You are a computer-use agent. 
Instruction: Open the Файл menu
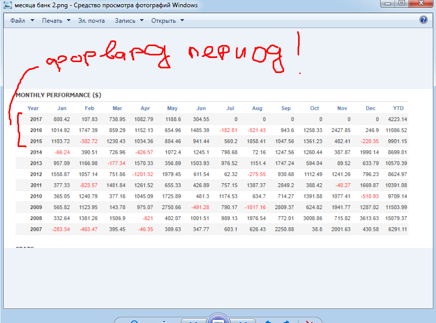18,21
